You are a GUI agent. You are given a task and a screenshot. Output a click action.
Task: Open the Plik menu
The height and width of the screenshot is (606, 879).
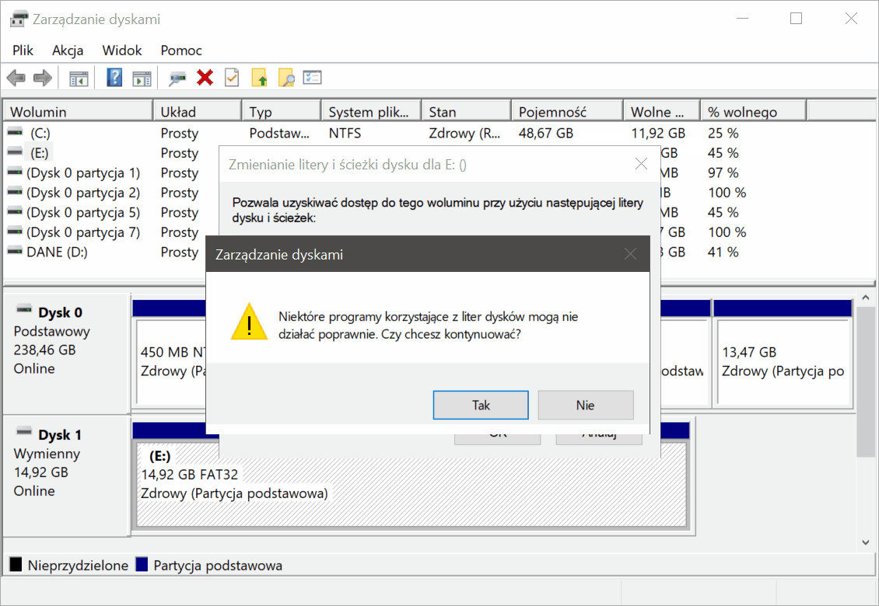point(23,50)
